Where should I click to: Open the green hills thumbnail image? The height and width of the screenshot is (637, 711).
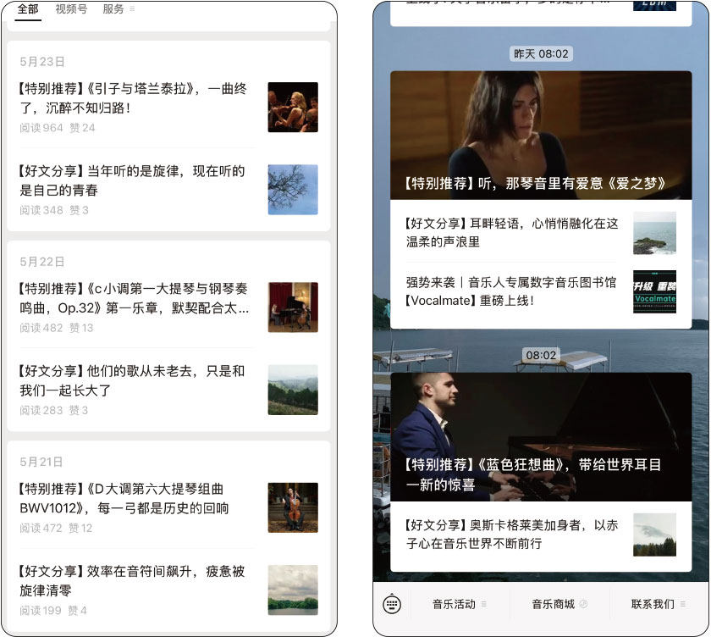[293, 390]
